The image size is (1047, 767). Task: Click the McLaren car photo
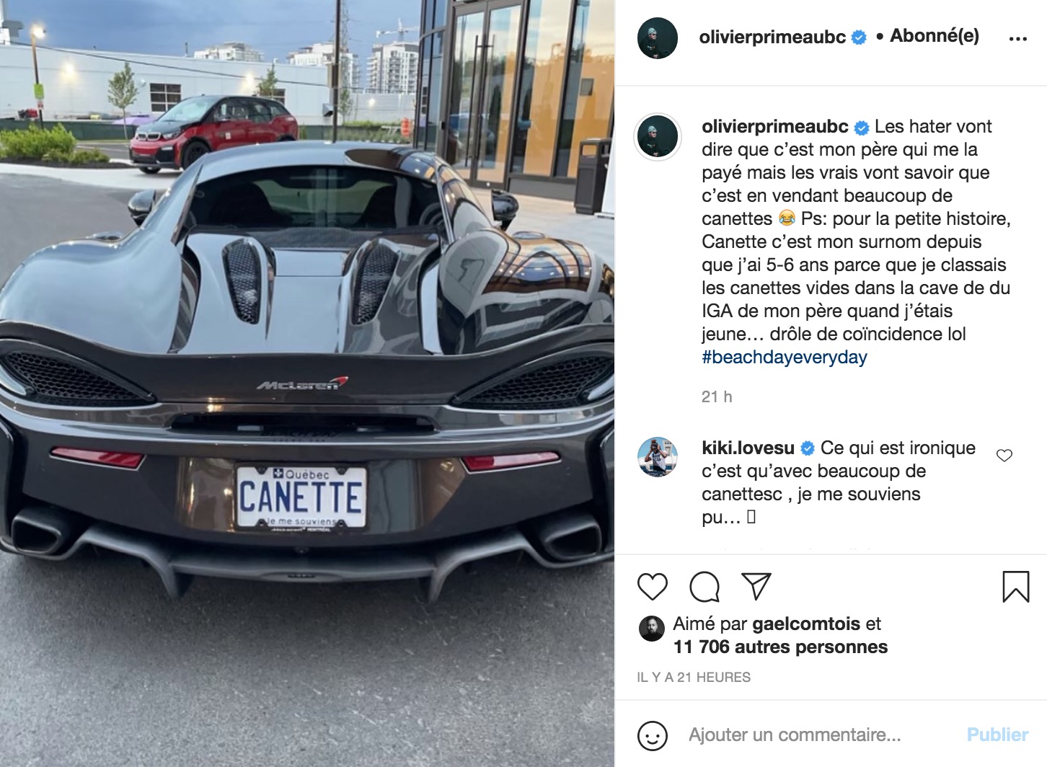pos(307,383)
